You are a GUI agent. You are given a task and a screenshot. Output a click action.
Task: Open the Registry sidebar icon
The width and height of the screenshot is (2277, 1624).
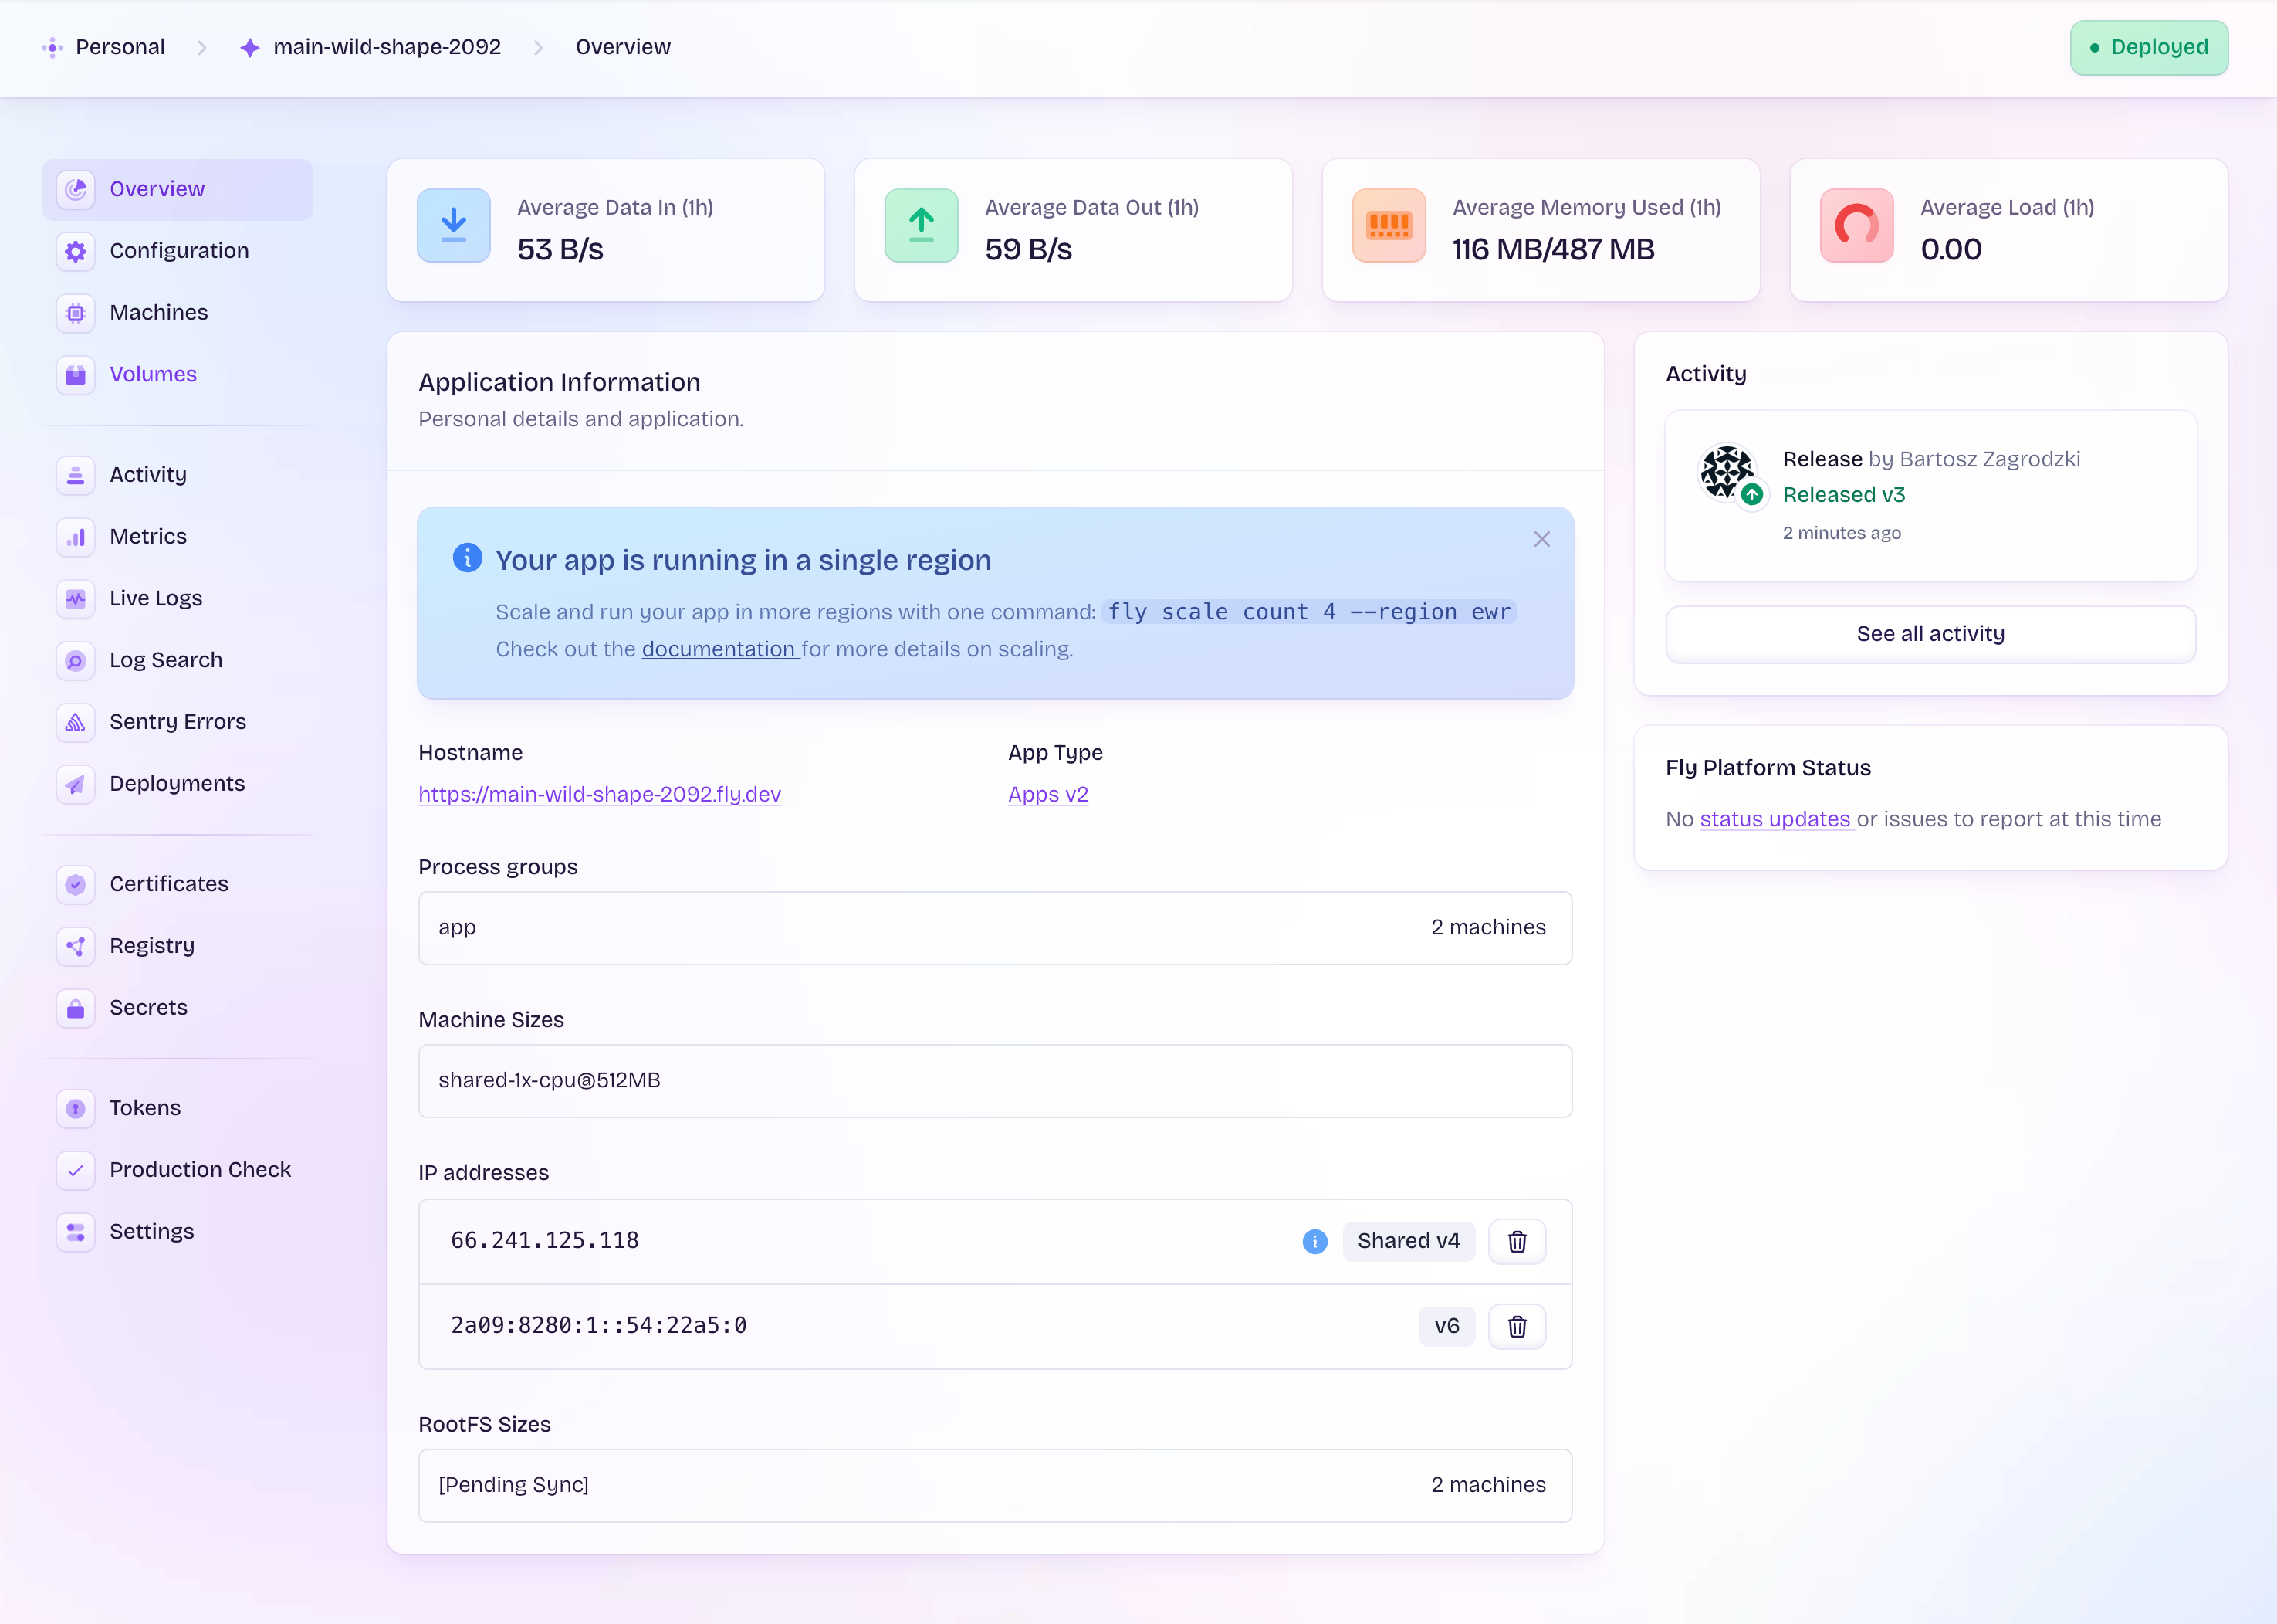pyautogui.click(x=76, y=946)
